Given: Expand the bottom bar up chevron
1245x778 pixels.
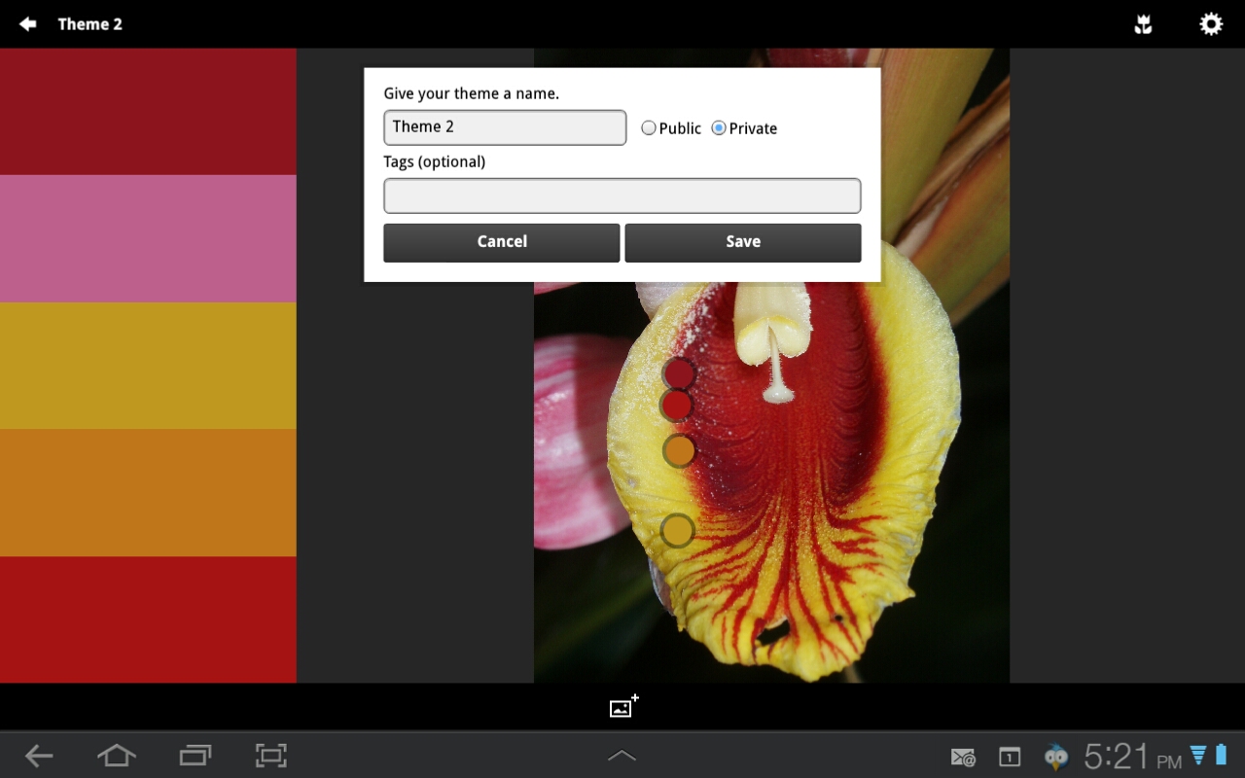Looking at the screenshot, I should pos(622,756).
